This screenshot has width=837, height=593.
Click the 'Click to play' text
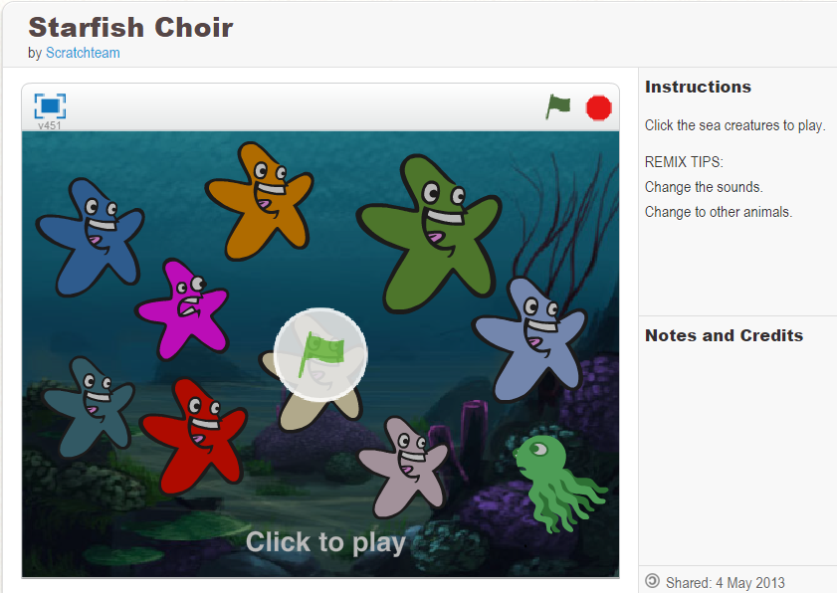point(325,542)
